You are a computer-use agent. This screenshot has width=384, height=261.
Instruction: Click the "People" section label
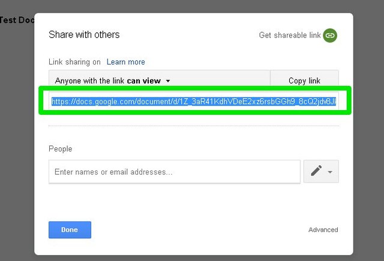coord(60,148)
